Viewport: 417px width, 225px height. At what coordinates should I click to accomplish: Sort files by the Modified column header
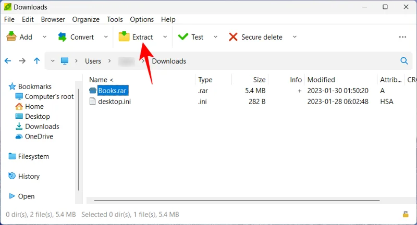[x=321, y=80]
